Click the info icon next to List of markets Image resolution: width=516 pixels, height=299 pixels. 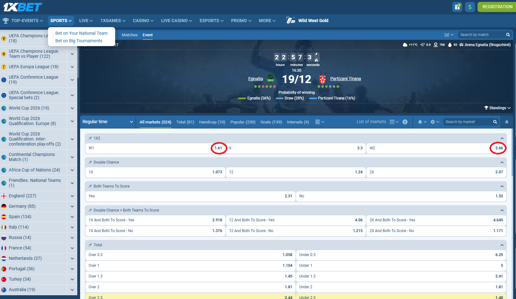(x=405, y=122)
